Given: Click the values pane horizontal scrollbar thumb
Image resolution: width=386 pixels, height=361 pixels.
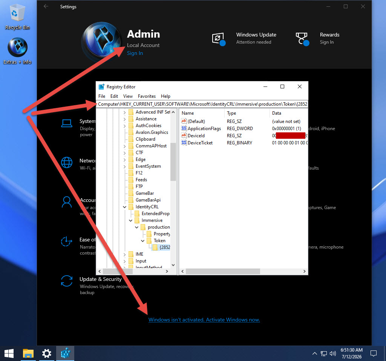Looking at the screenshot, I should coord(223,271).
